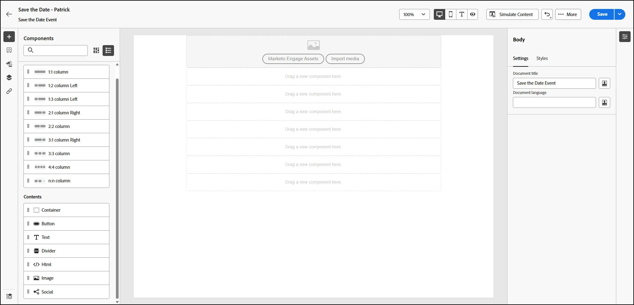Select the 2:2 column structure
Screen dimensions: 634x305
point(66,126)
